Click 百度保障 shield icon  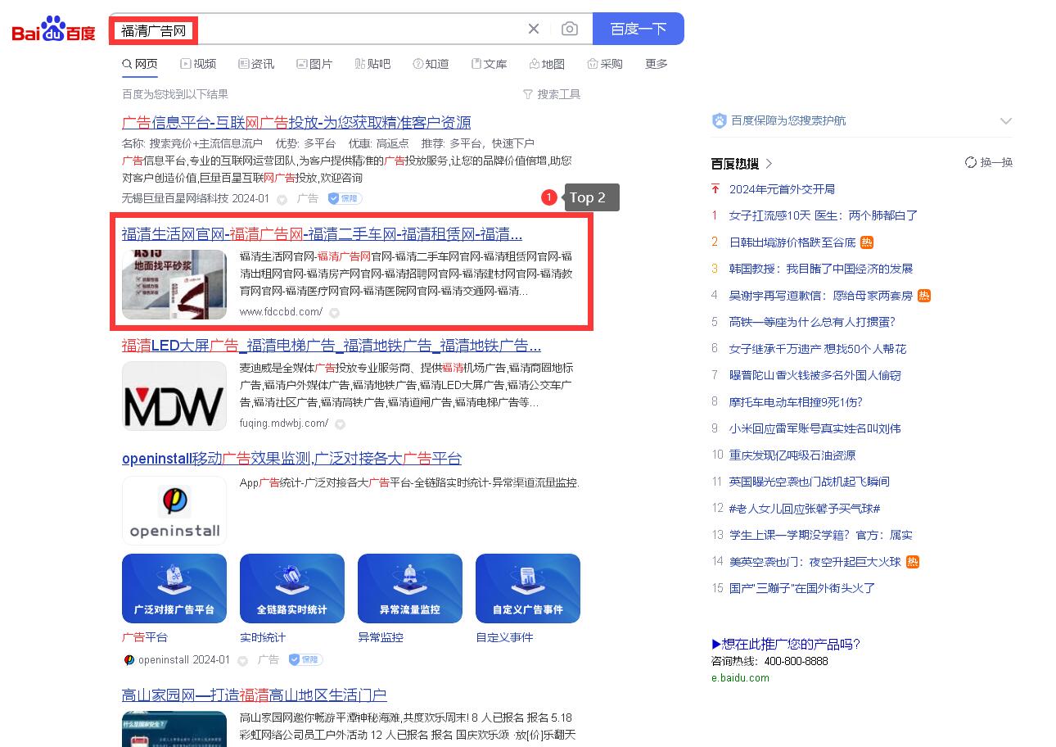(720, 121)
